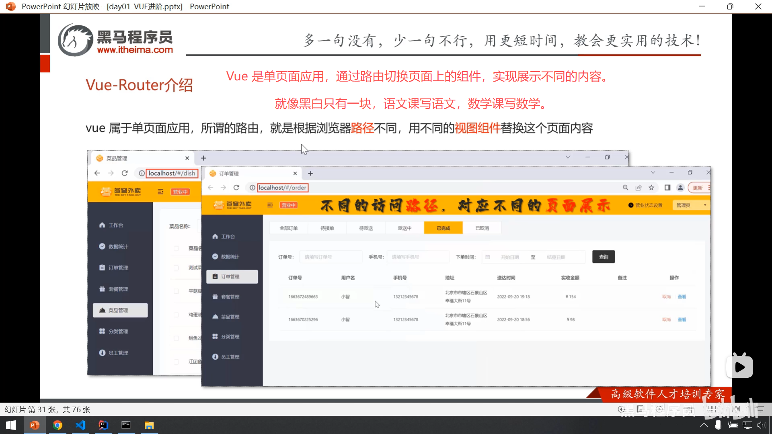Select the 已完成 orders tab in slide
772x434 pixels.
443,228
